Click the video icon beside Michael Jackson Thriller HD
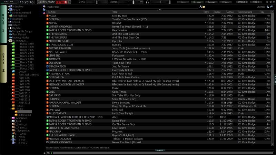 pos(48,117)
